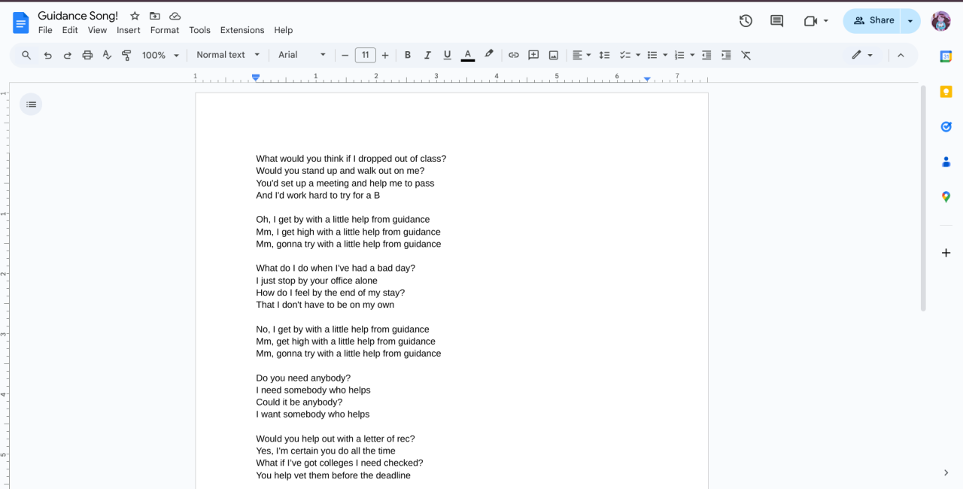Screen dimensions: 963x489
Task: Click the Guidance Song! document title
Action: tap(78, 16)
